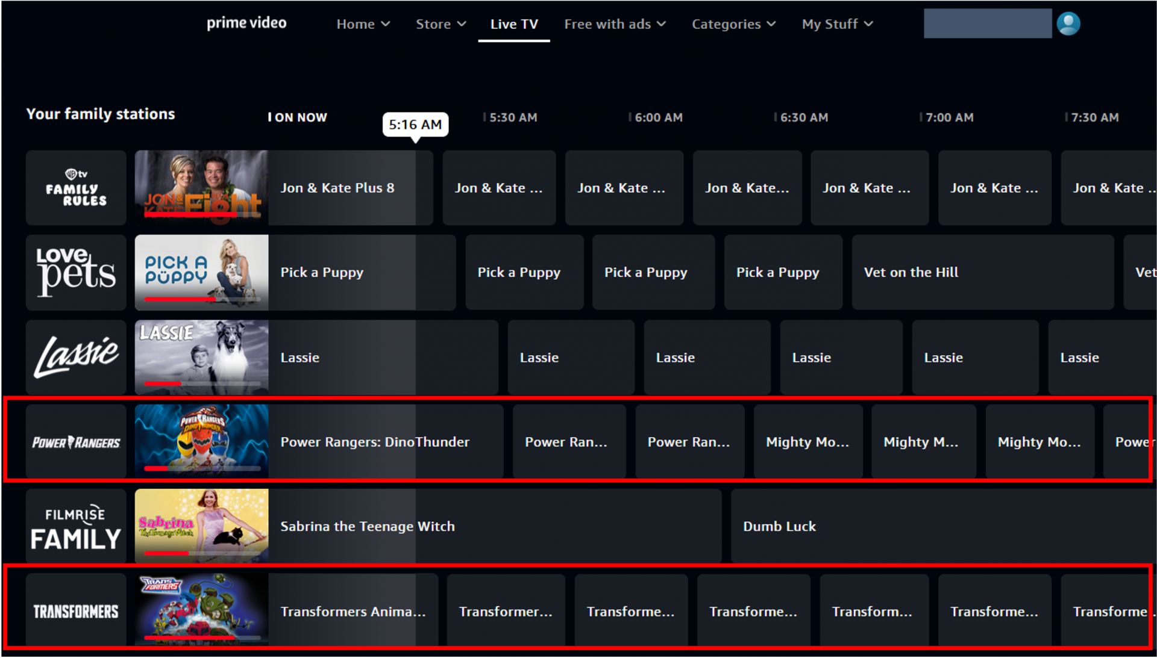Expand the Store dropdown menu
1157x658 pixels.
point(441,24)
